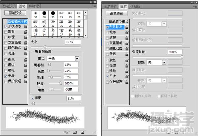This screenshot has width=198, height=136.
Task: Switch to 仿制源 tab in right panel
Action: coord(135,7)
